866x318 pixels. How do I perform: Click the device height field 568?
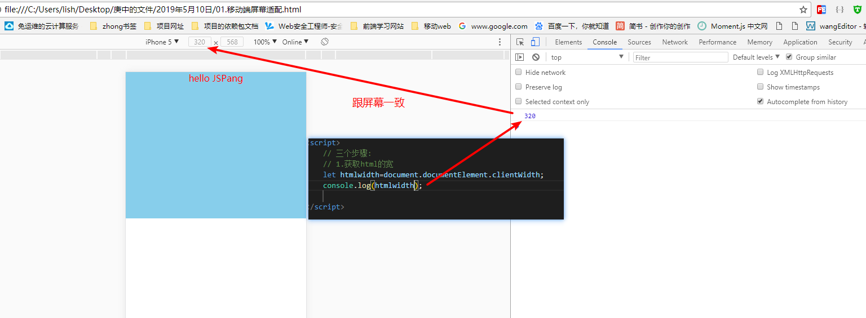(x=232, y=42)
